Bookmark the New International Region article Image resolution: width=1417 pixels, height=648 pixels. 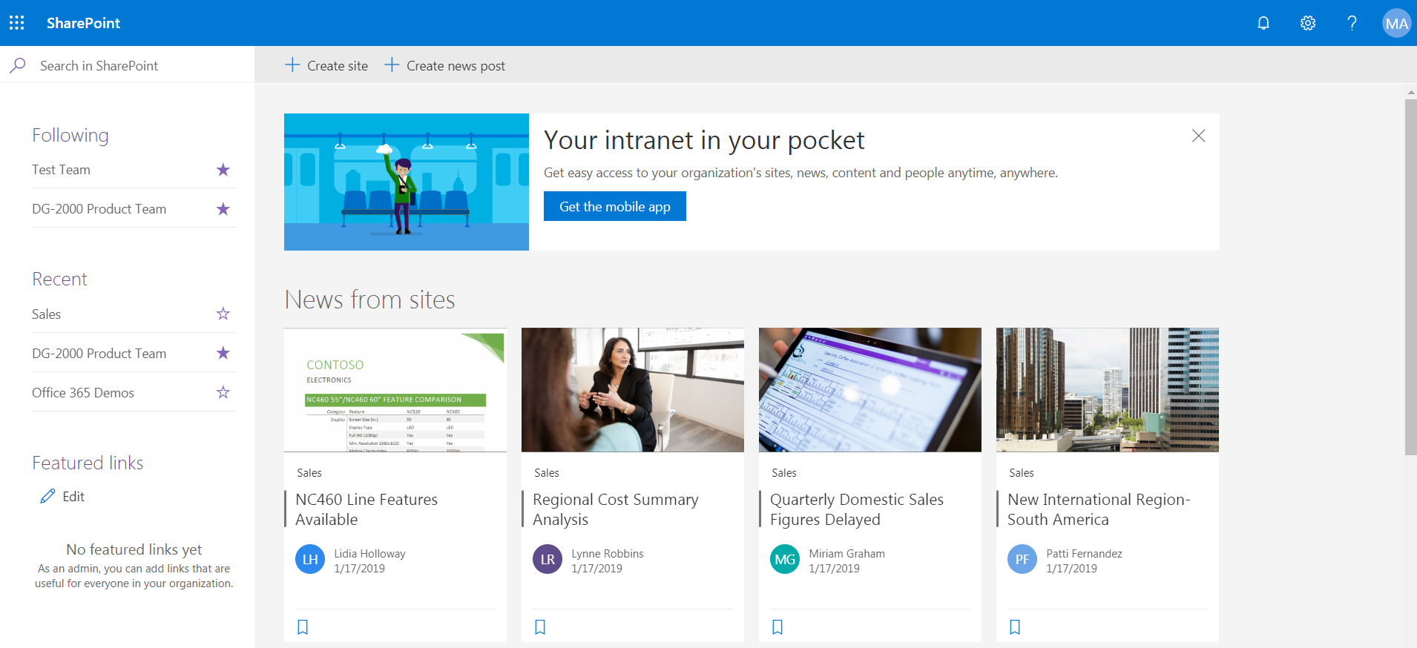click(x=1015, y=627)
